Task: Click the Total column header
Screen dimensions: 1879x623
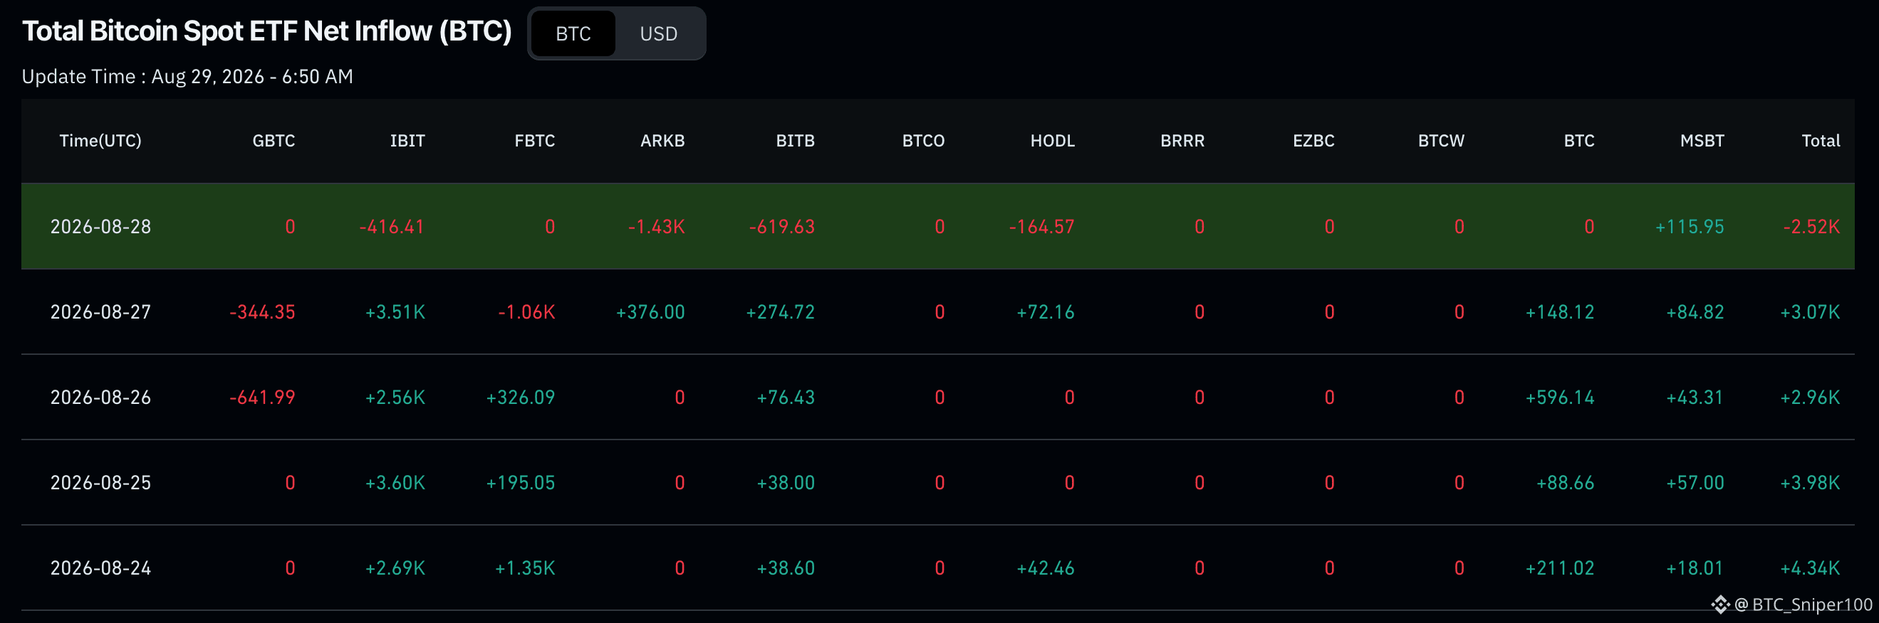Action: (1821, 141)
